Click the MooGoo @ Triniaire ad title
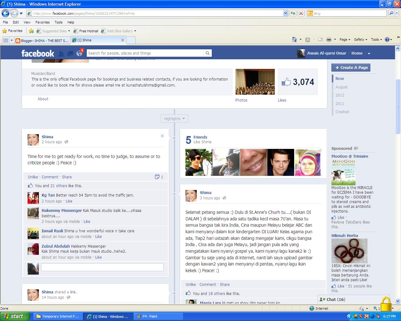 tap(350, 156)
